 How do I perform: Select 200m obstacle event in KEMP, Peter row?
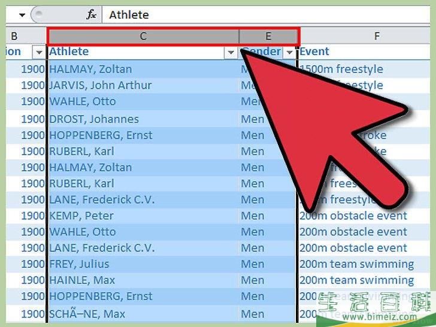tap(364, 216)
